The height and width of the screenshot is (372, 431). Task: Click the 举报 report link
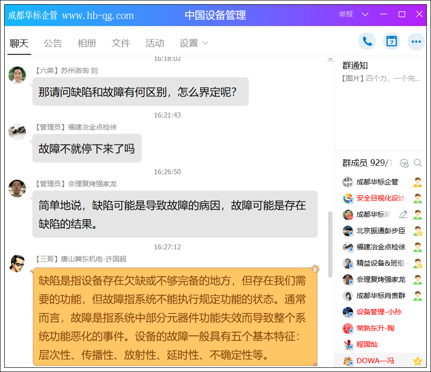[x=345, y=15]
